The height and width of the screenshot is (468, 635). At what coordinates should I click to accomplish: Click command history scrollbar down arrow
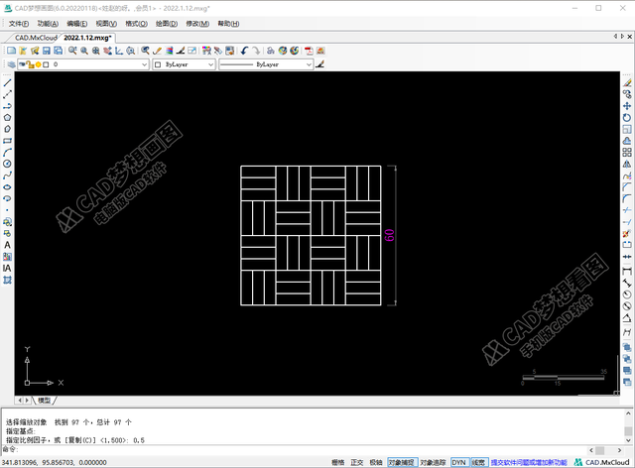(628, 440)
